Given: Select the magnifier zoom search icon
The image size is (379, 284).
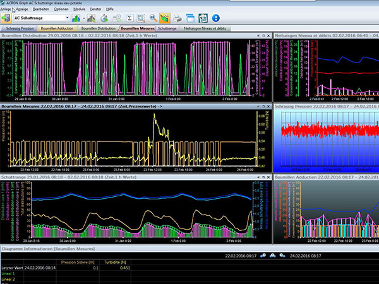Looking at the screenshot, I should click(153, 18).
